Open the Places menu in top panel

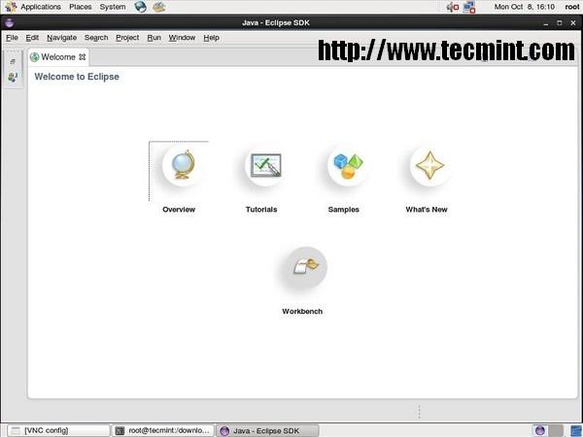point(81,7)
